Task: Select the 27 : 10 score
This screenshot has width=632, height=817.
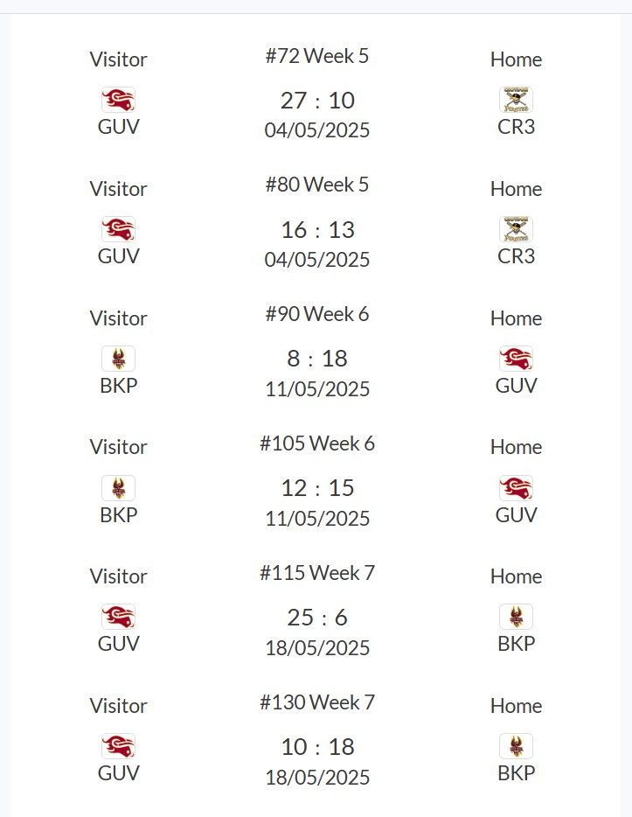Action: click(x=317, y=101)
